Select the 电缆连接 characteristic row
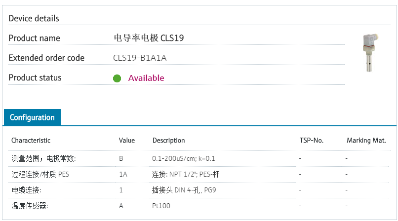The image size is (398, 221). [x=199, y=190]
